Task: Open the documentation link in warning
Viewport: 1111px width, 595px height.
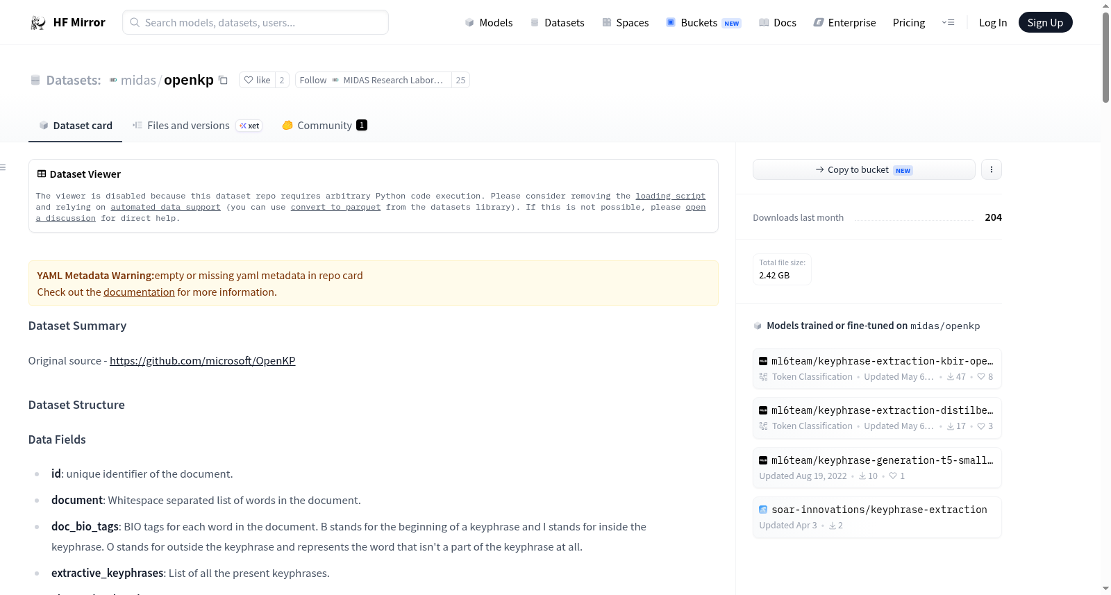Action: click(139, 292)
